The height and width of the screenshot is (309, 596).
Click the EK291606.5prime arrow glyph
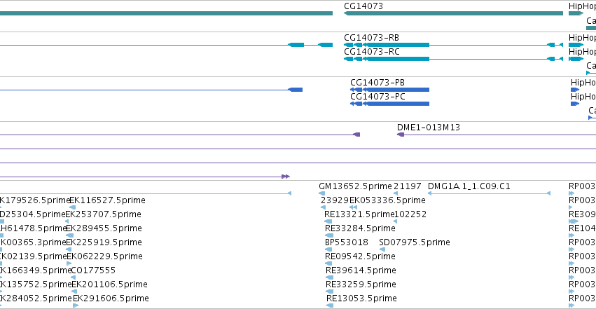click(76, 305)
